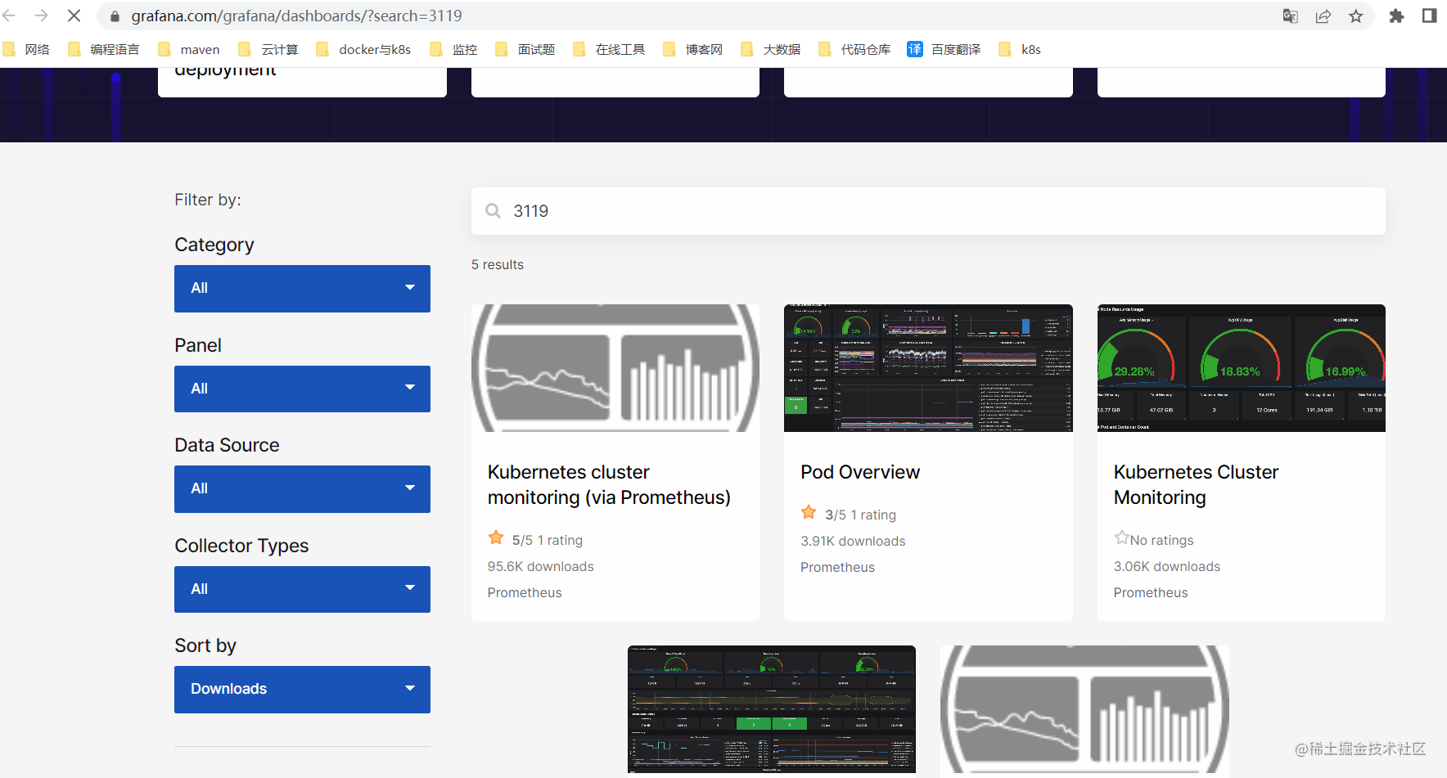Click the 3/5 1 rating text

point(860,515)
